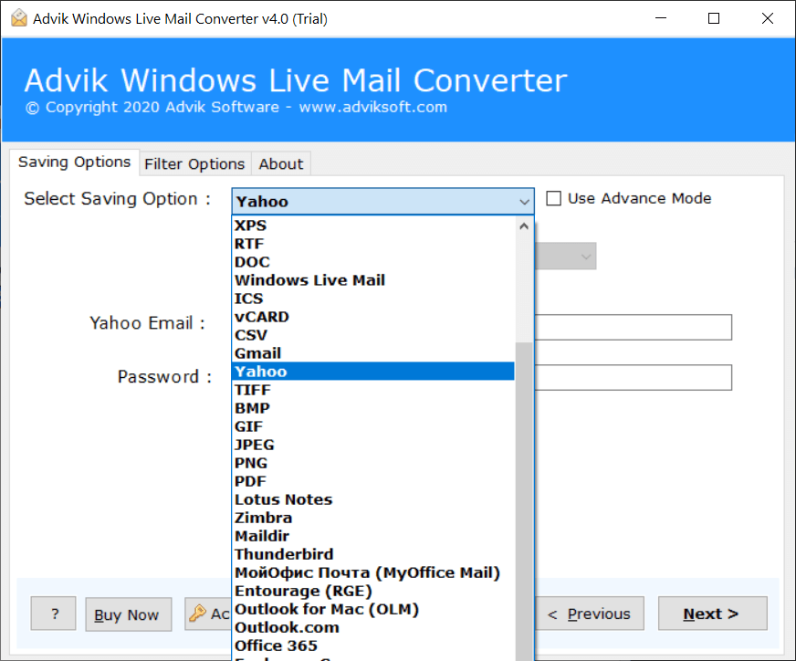
Task: Close the Advik converter window
Action: coord(768,18)
